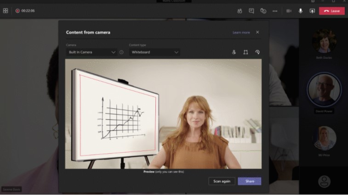This screenshot has width=348, height=195.
Task: Show the participants panel
Action: [x=240, y=11]
